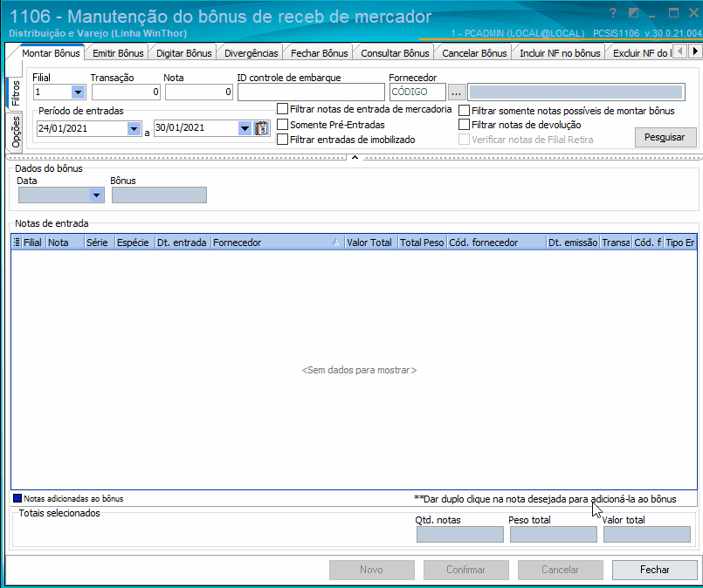Expand the Data dropdown in Dados do bônus
This screenshot has width=703, height=588.
[x=96, y=195]
